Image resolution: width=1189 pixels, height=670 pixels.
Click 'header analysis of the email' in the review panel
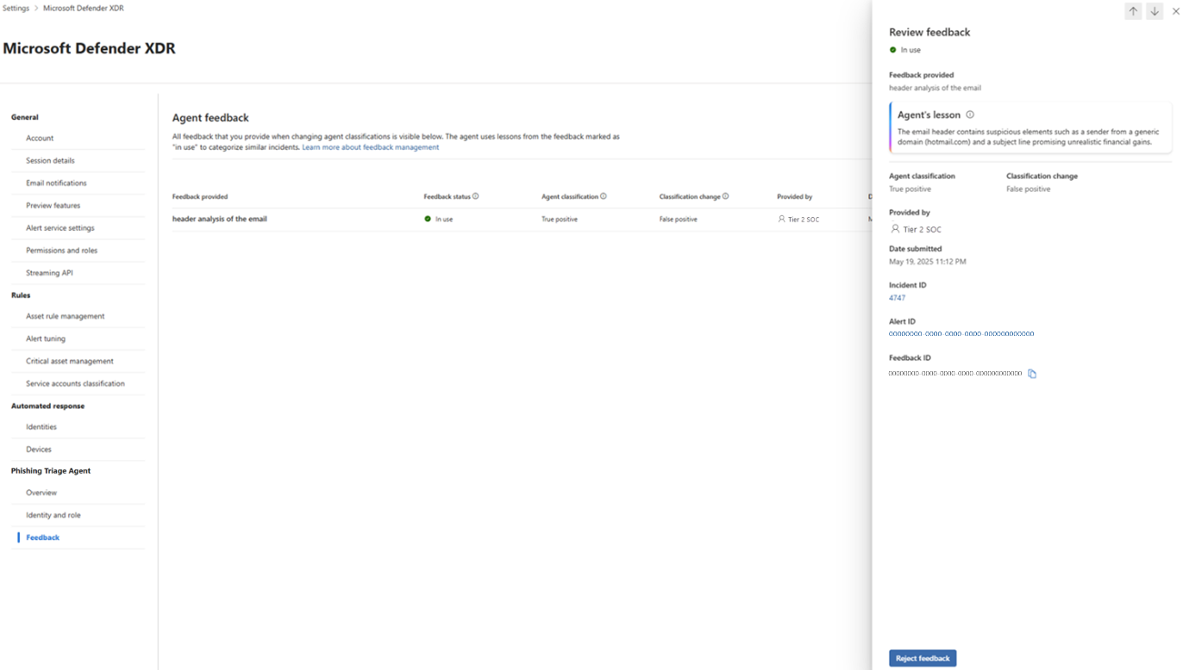(x=935, y=88)
